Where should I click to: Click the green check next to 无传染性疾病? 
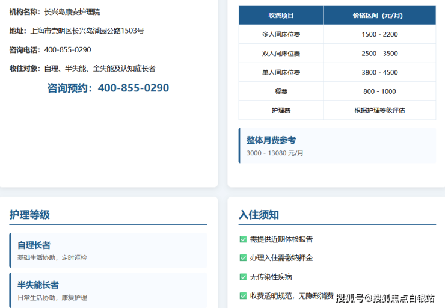[x=243, y=277]
